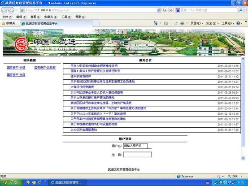Open the 工具(O) command bar dropdown
This screenshot has width=248, height=186.
point(228,23)
